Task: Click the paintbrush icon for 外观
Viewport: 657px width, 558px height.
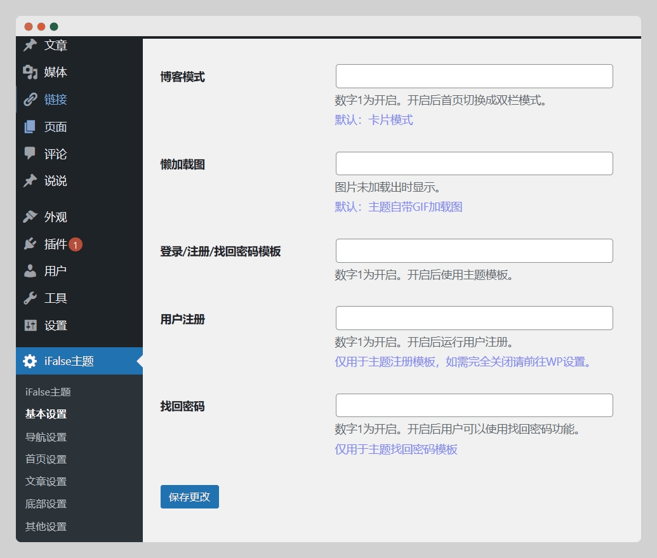Action: pyautogui.click(x=30, y=217)
